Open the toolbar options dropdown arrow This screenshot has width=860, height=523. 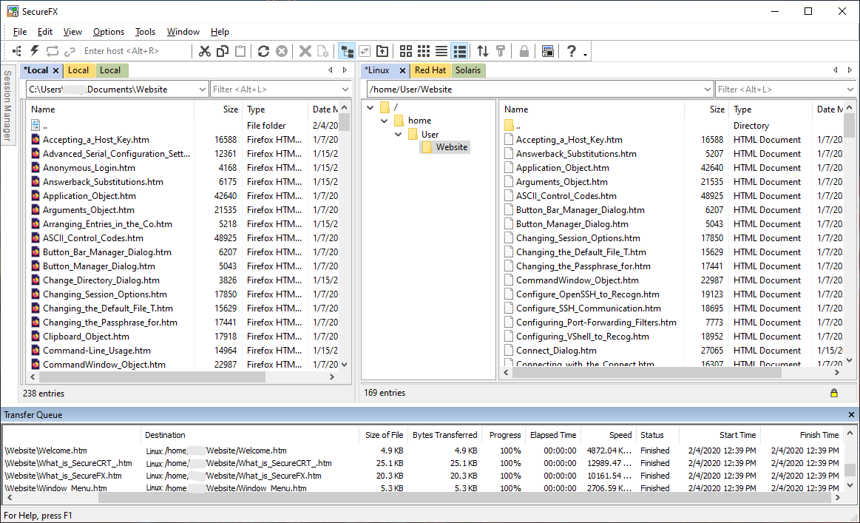point(585,54)
